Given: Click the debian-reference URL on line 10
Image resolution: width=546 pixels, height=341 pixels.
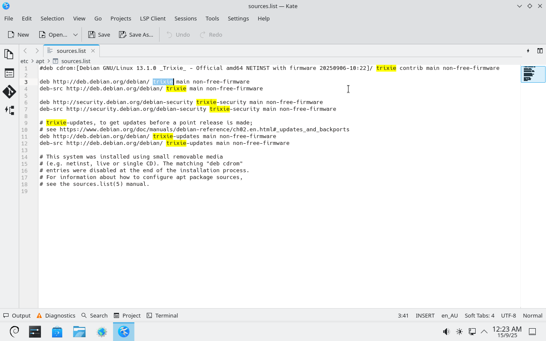Looking at the screenshot, I should pos(204,130).
